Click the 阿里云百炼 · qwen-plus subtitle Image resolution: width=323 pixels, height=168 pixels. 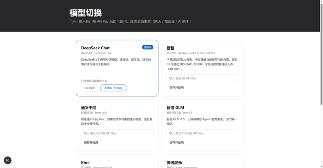(x=94, y=113)
